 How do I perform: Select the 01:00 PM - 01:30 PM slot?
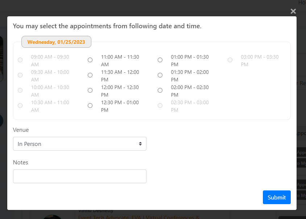[160, 60]
